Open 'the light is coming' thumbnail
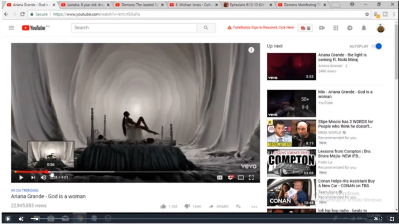This screenshot has height=224, width=399. [291, 67]
